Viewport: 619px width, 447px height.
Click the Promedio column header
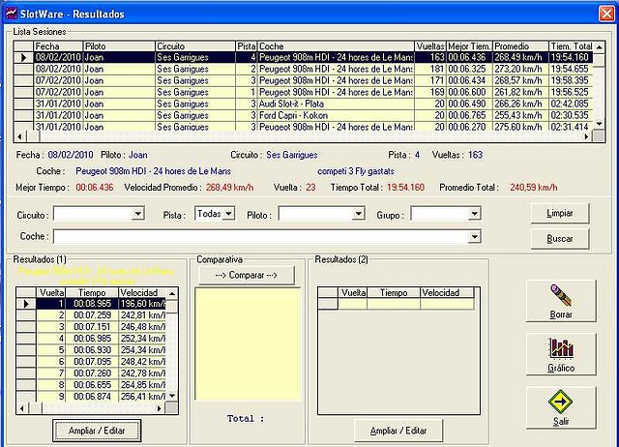(x=520, y=46)
